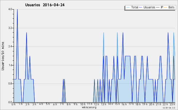This screenshot has width=178, height=110.
Task: Click the '3 h' x-axis label
Action: pos(34,104)
